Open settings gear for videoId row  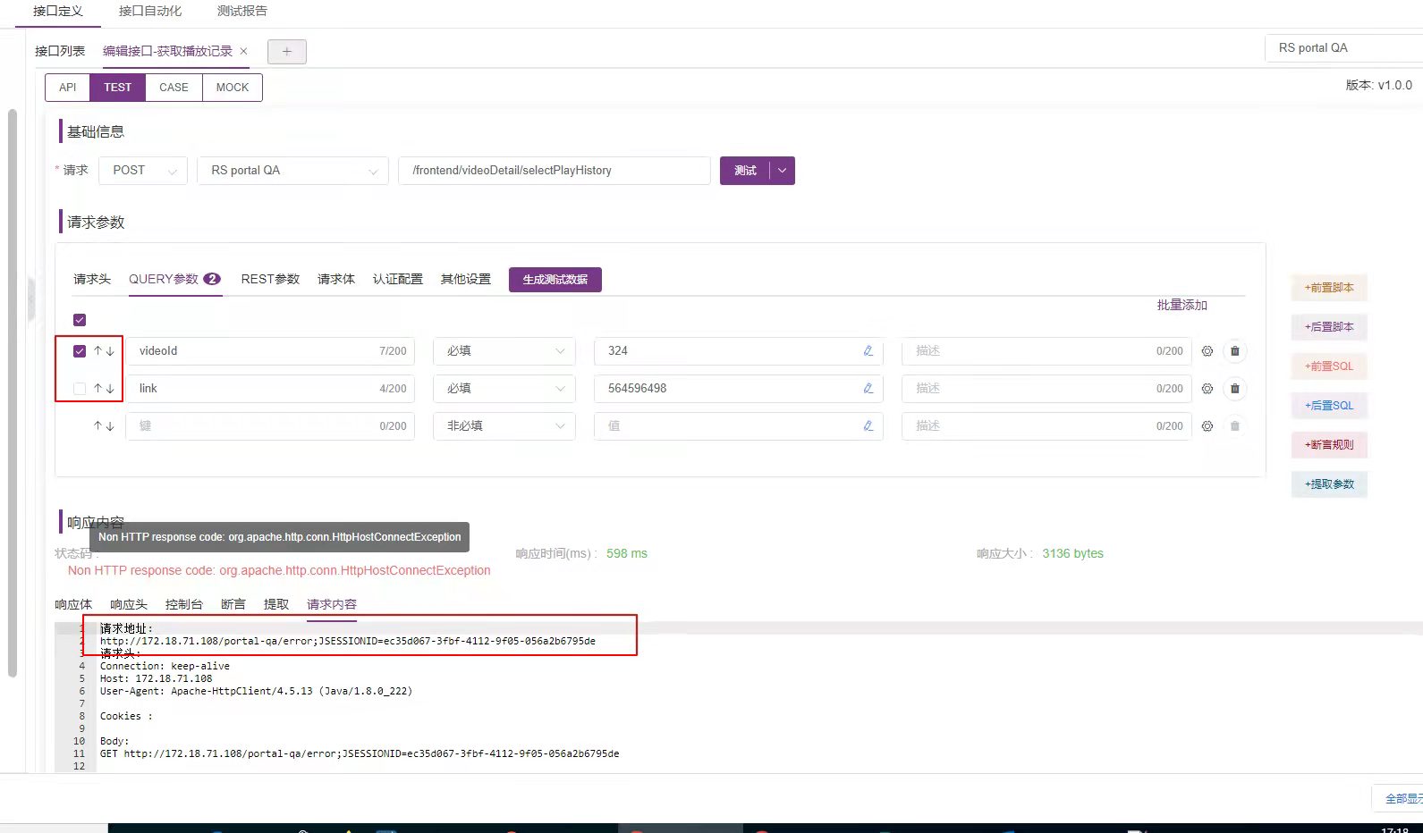[x=1207, y=351]
